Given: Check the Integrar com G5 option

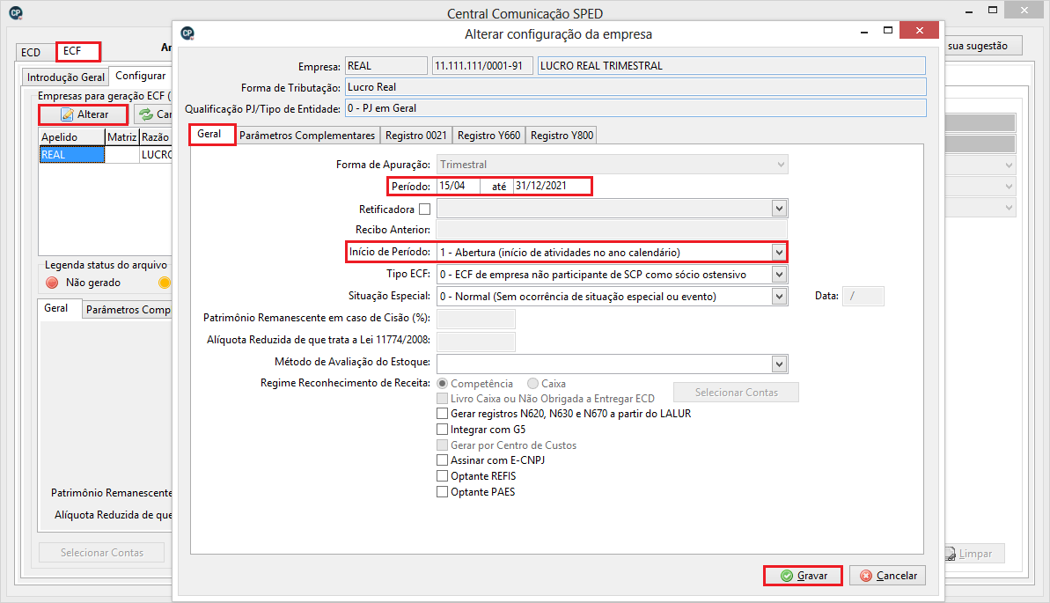Looking at the screenshot, I should (442, 430).
